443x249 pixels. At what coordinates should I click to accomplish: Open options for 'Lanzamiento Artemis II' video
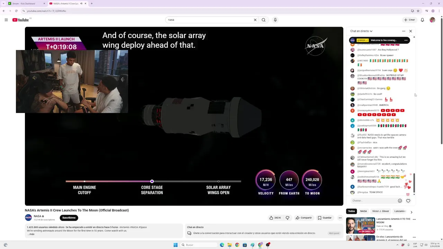coord(414,219)
